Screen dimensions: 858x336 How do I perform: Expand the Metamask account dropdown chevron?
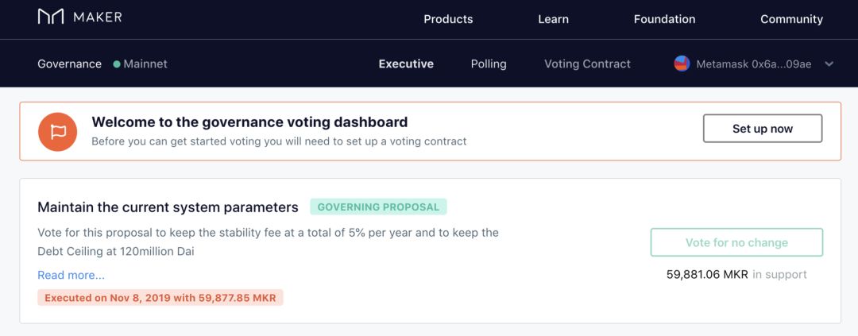point(829,64)
